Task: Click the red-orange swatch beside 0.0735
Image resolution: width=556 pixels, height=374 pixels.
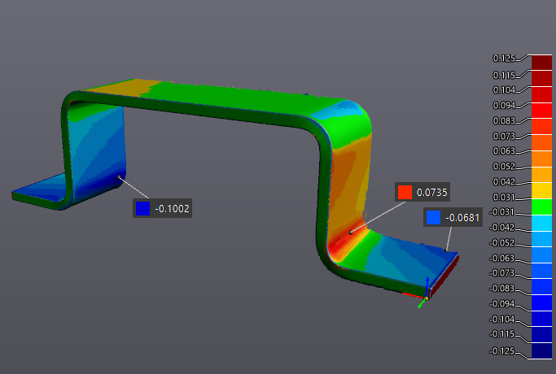Action: [405, 193]
